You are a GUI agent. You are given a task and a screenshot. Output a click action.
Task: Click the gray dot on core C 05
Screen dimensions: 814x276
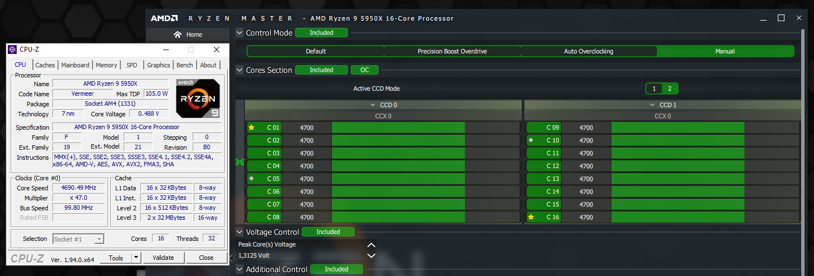click(252, 179)
